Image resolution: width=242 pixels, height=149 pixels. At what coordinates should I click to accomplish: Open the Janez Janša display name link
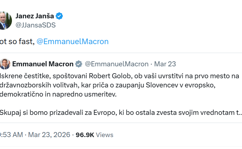(x=35, y=16)
